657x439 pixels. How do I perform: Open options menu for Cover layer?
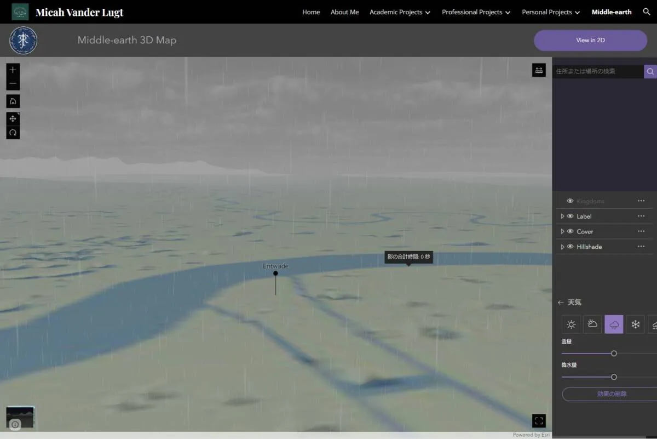pos(641,231)
